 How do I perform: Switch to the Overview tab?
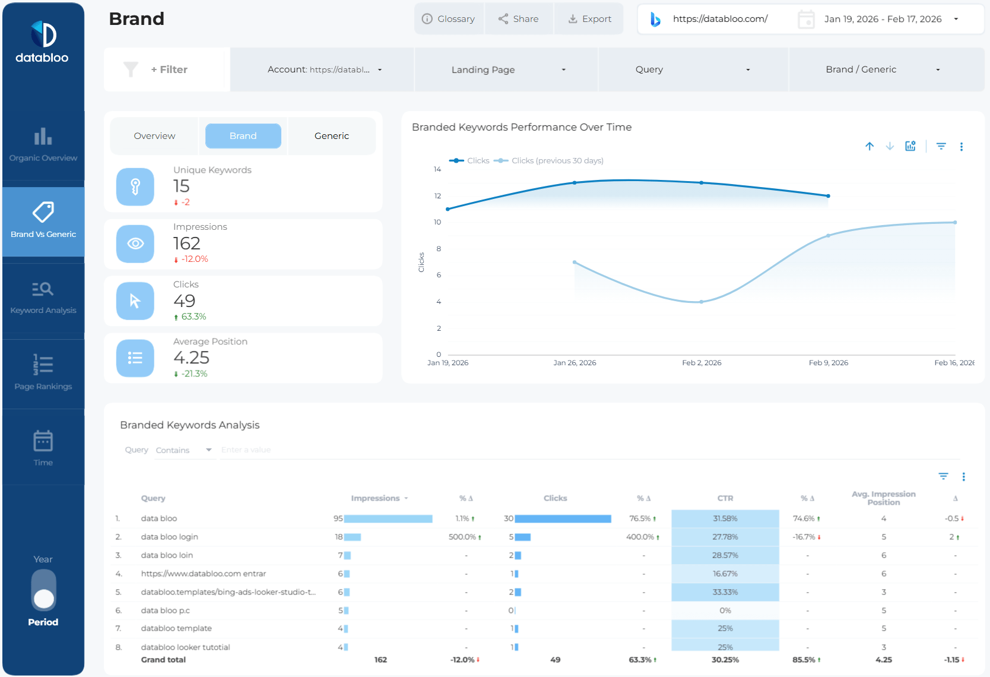(154, 136)
